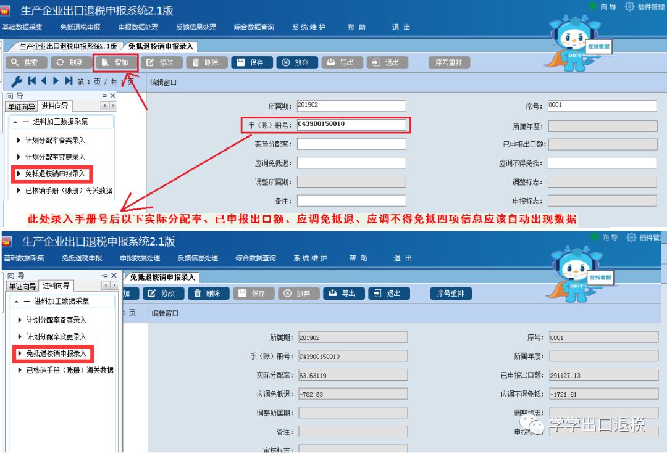Select 免抵退核销申报录入 in the upper tree
Screen dimensions: 667x454
click(x=56, y=174)
